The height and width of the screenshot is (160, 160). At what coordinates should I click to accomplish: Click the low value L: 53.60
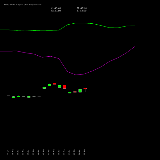(x=82, y=11)
